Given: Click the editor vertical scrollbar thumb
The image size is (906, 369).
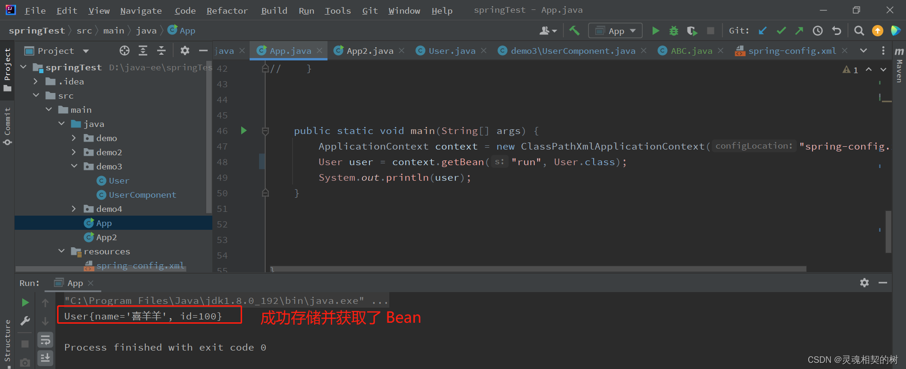Looking at the screenshot, I should coord(889,231).
